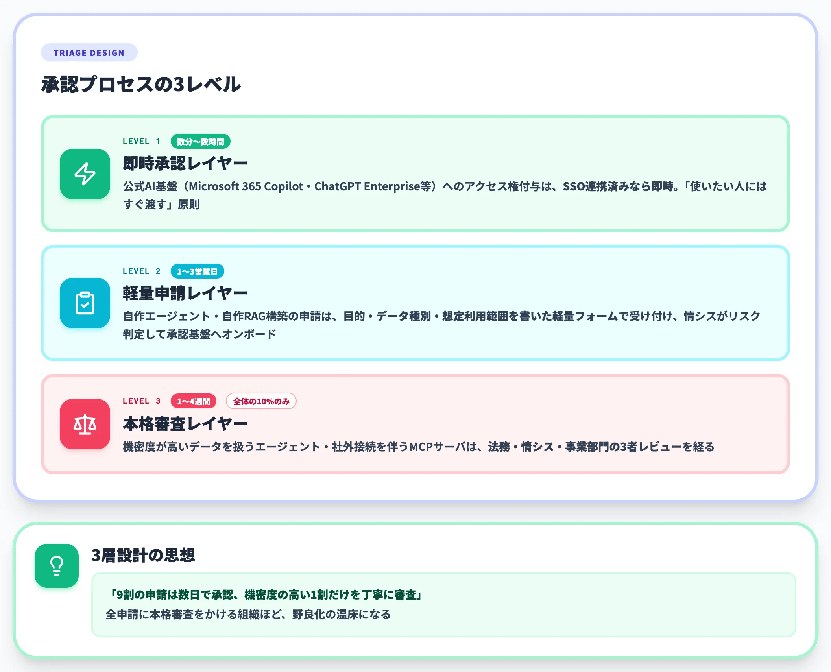Click the 本格審査レイヤー title
This screenshot has height=672, width=831.
tap(185, 424)
